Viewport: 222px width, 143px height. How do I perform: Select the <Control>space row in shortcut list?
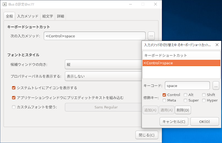pyautogui.click(x=181, y=63)
